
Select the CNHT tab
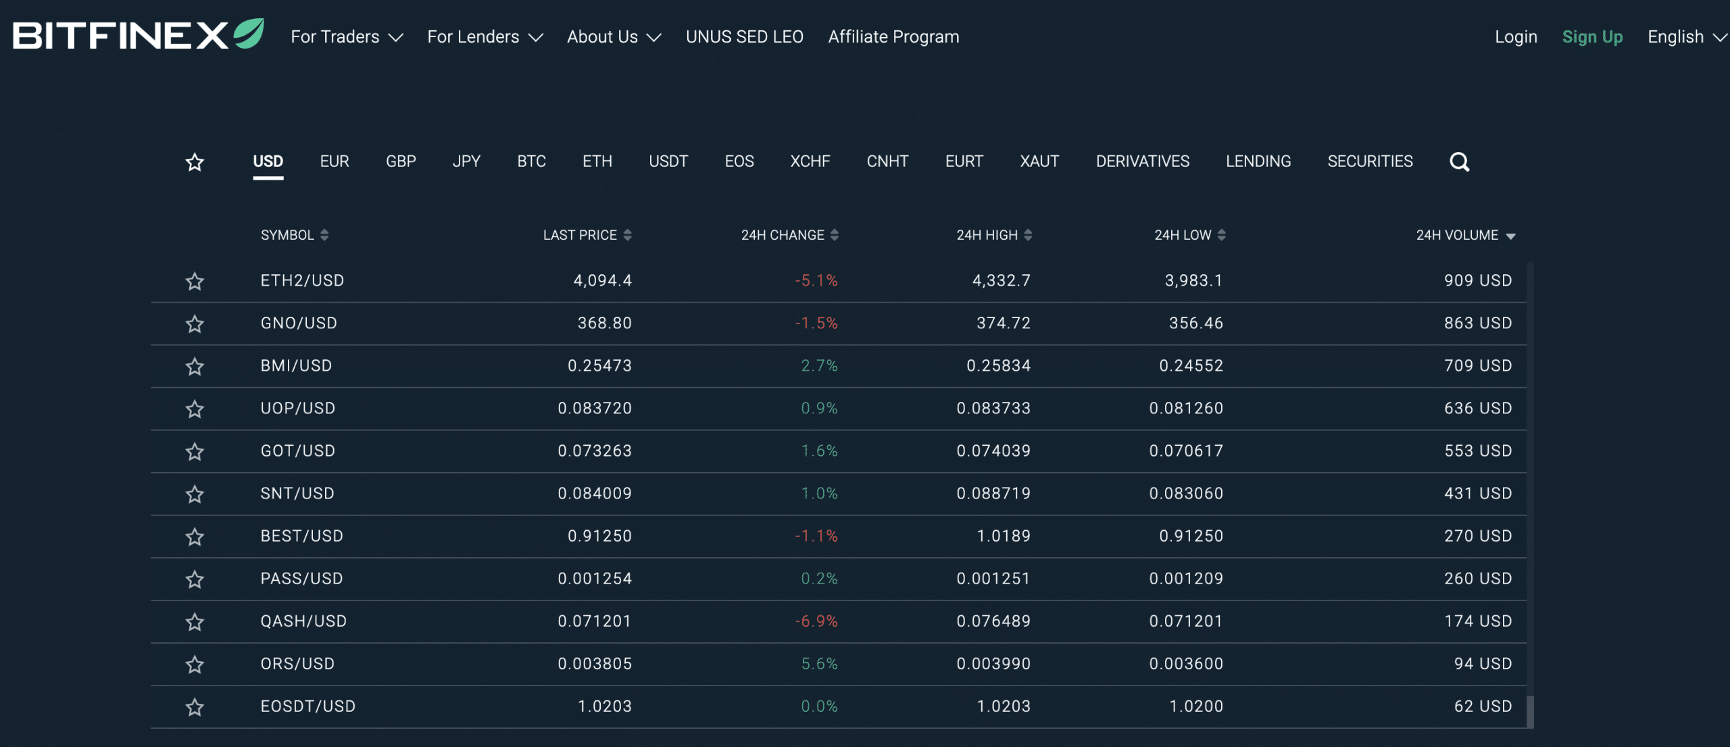(887, 161)
